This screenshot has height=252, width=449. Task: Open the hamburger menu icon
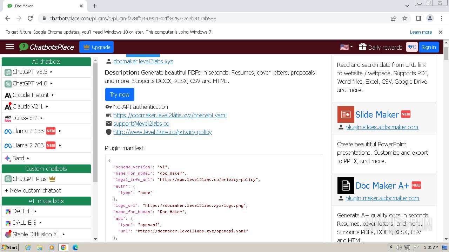pos(10,47)
